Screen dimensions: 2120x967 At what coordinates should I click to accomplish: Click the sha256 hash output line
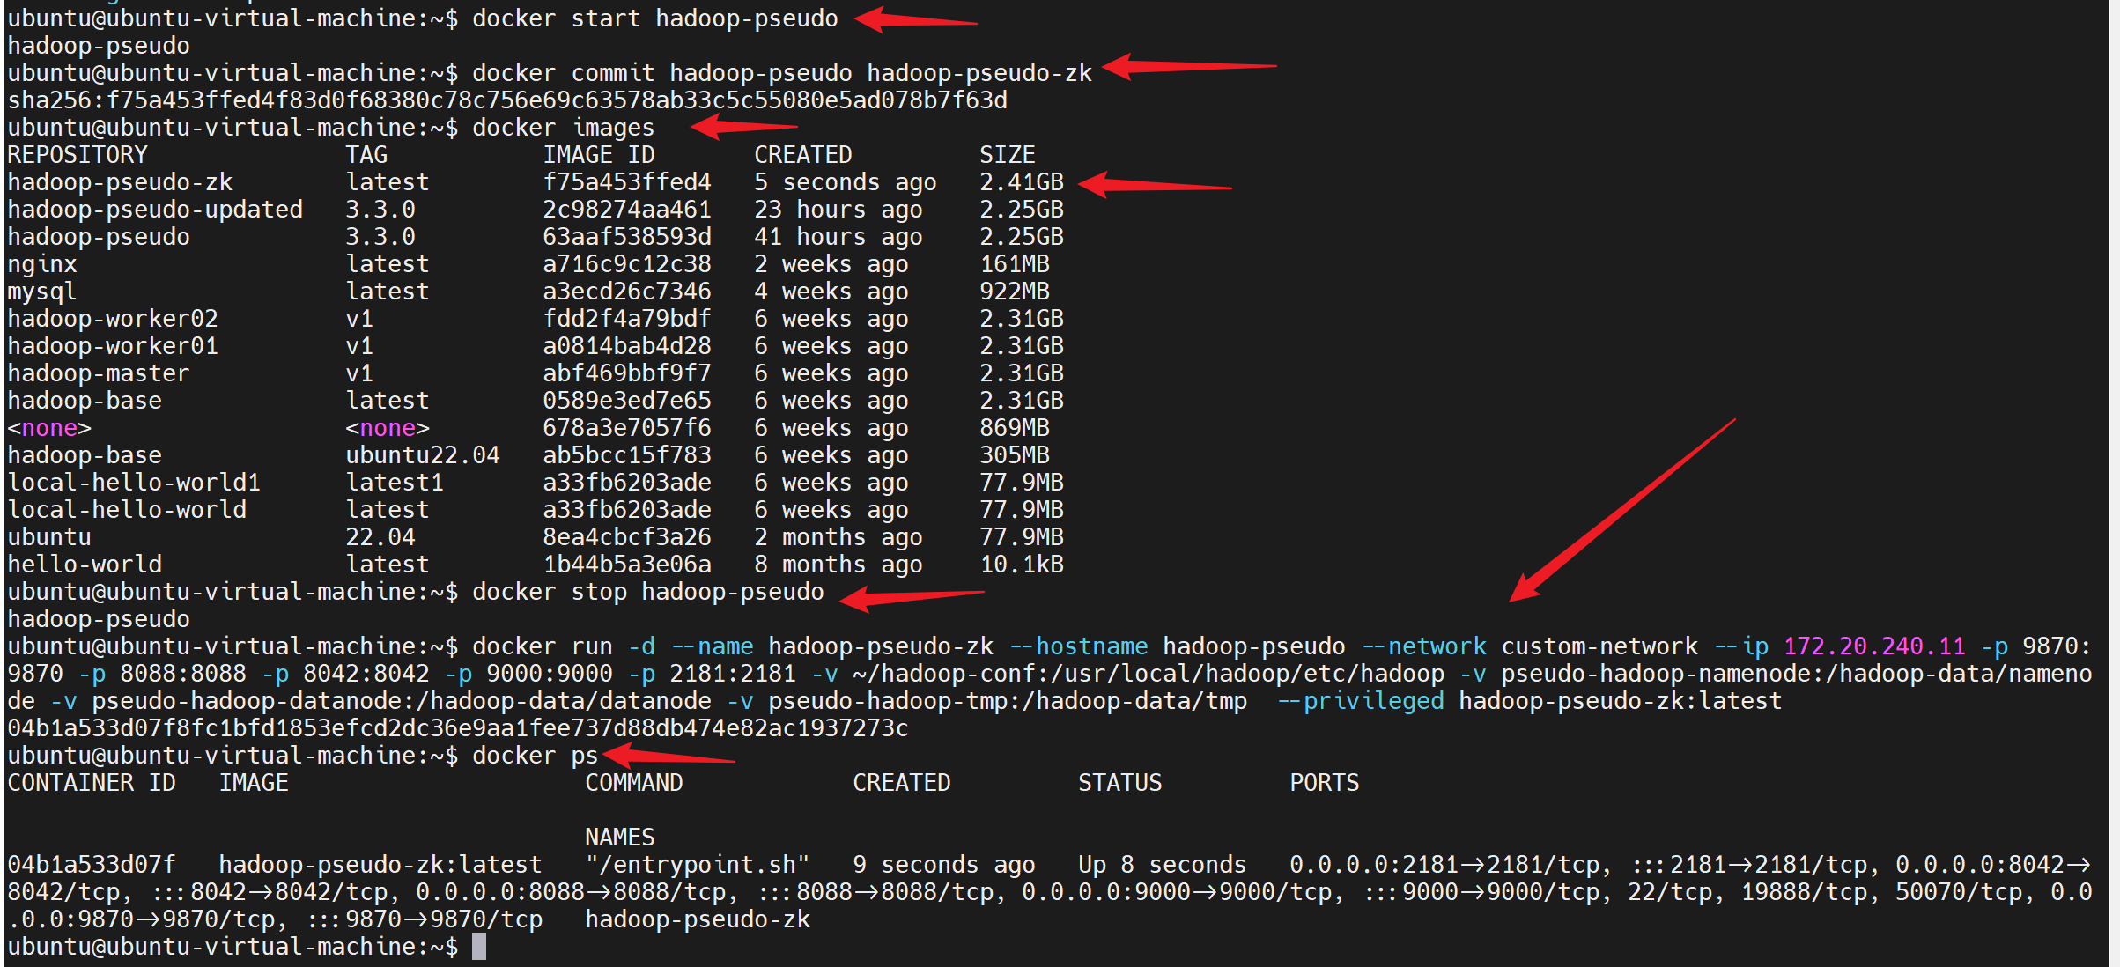(507, 100)
